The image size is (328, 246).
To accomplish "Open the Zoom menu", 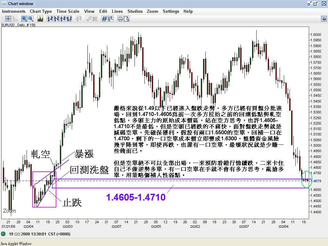I will [x=152, y=11].
